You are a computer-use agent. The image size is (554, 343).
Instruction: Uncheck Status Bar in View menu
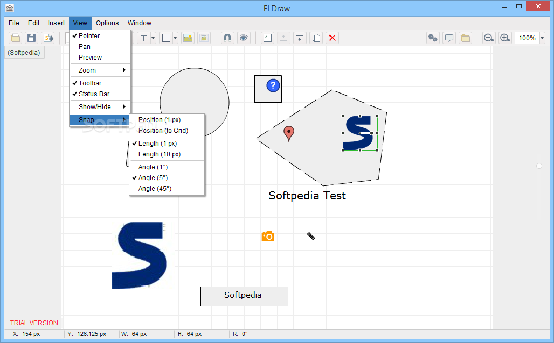[100, 94]
